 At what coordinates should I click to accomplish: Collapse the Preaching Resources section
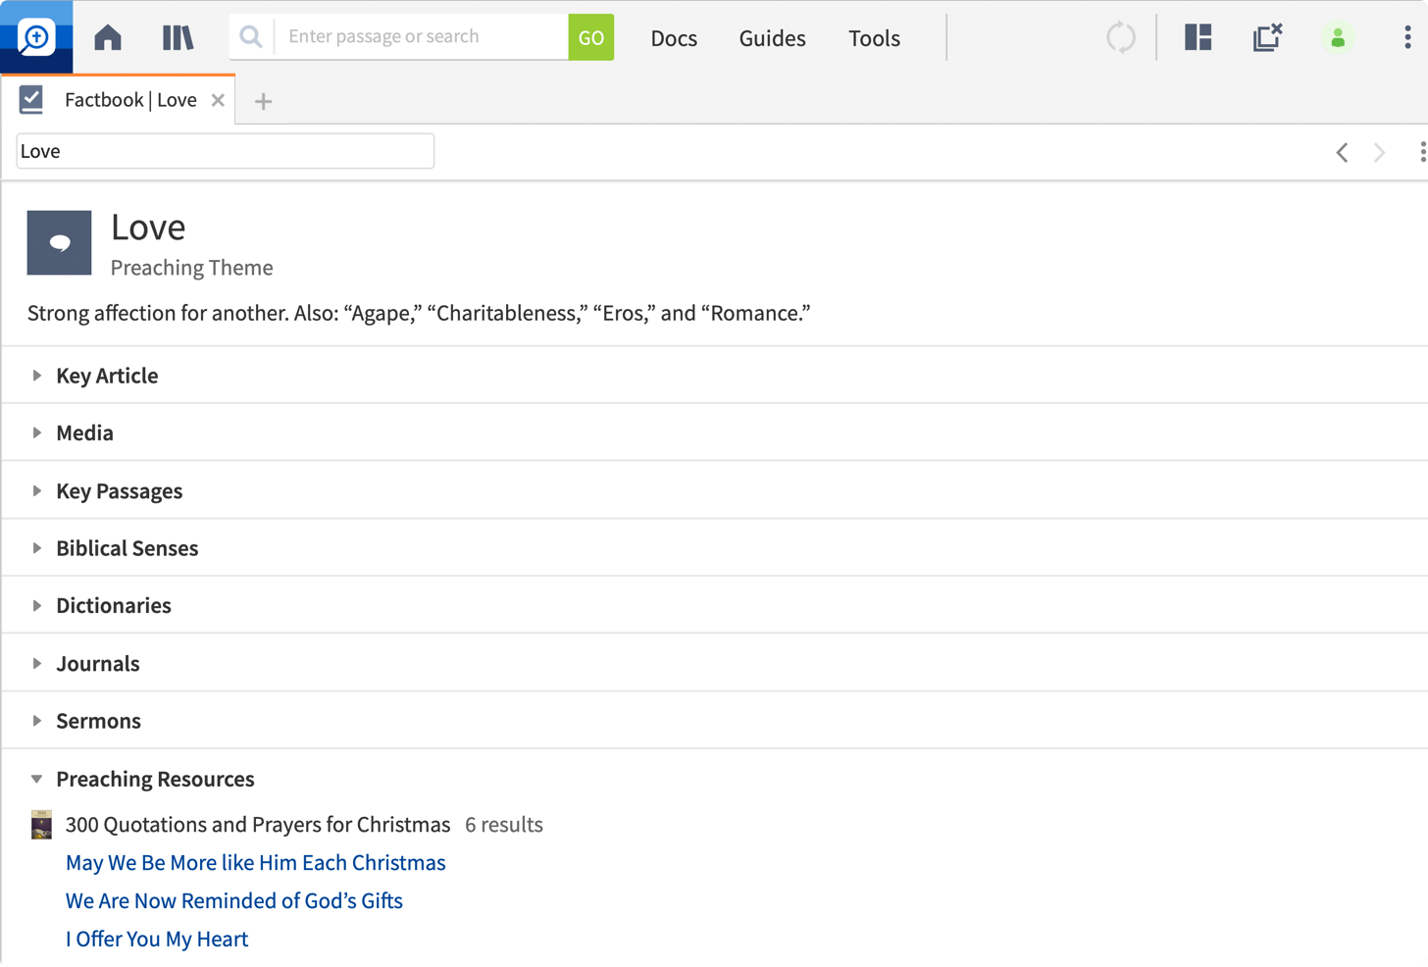154,779
